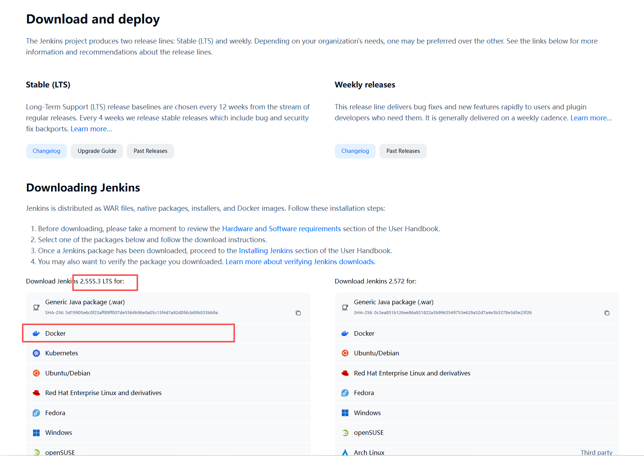
Task: Click the Third party label beside Arch Linux
Action: [x=596, y=452]
